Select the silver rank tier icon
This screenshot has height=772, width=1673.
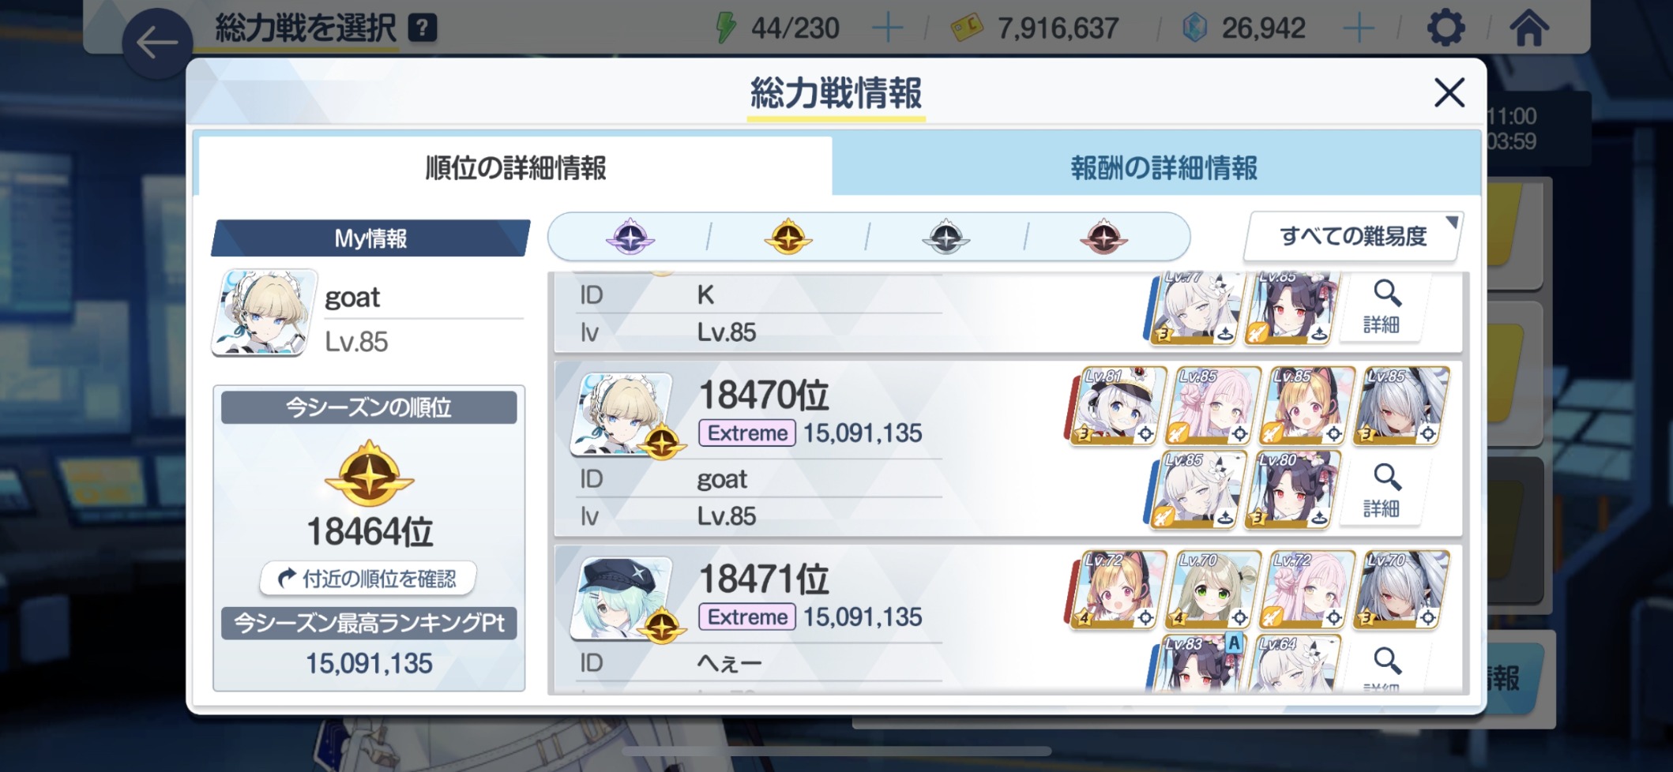click(x=946, y=236)
